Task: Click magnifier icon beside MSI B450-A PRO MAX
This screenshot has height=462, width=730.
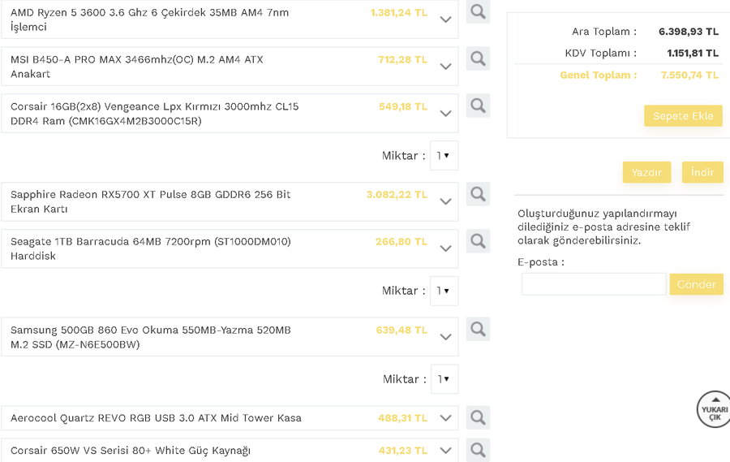Action: [478, 58]
